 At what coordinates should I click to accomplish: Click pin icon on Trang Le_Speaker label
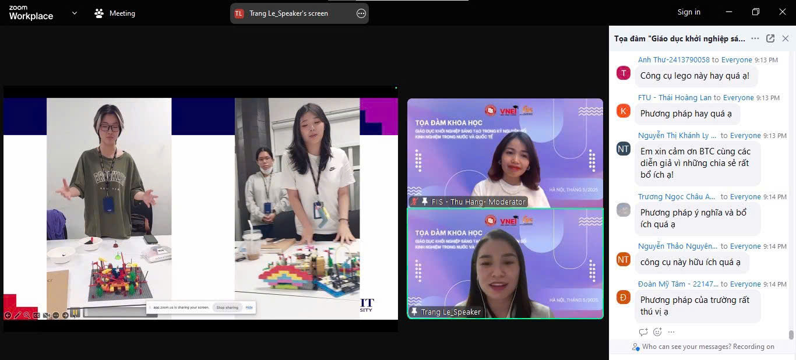pos(414,312)
